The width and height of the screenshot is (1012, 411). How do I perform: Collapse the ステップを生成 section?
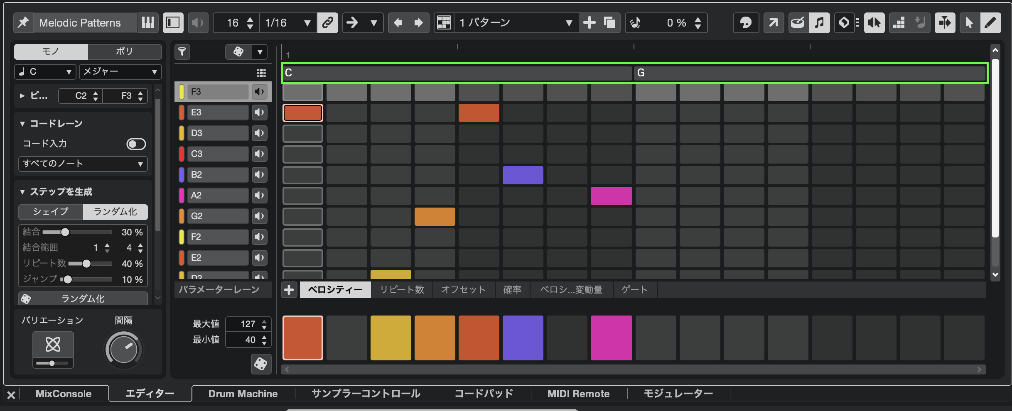tap(22, 192)
